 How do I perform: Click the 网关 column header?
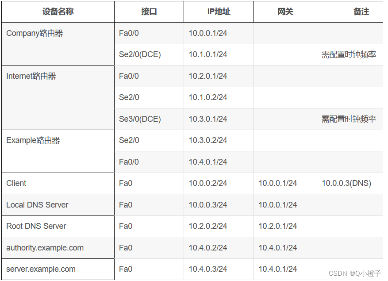point(285,12)
